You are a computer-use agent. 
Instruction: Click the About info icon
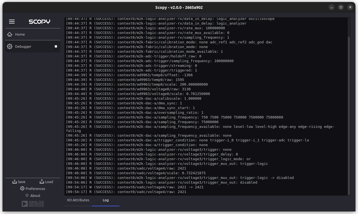tap(27, 195)
